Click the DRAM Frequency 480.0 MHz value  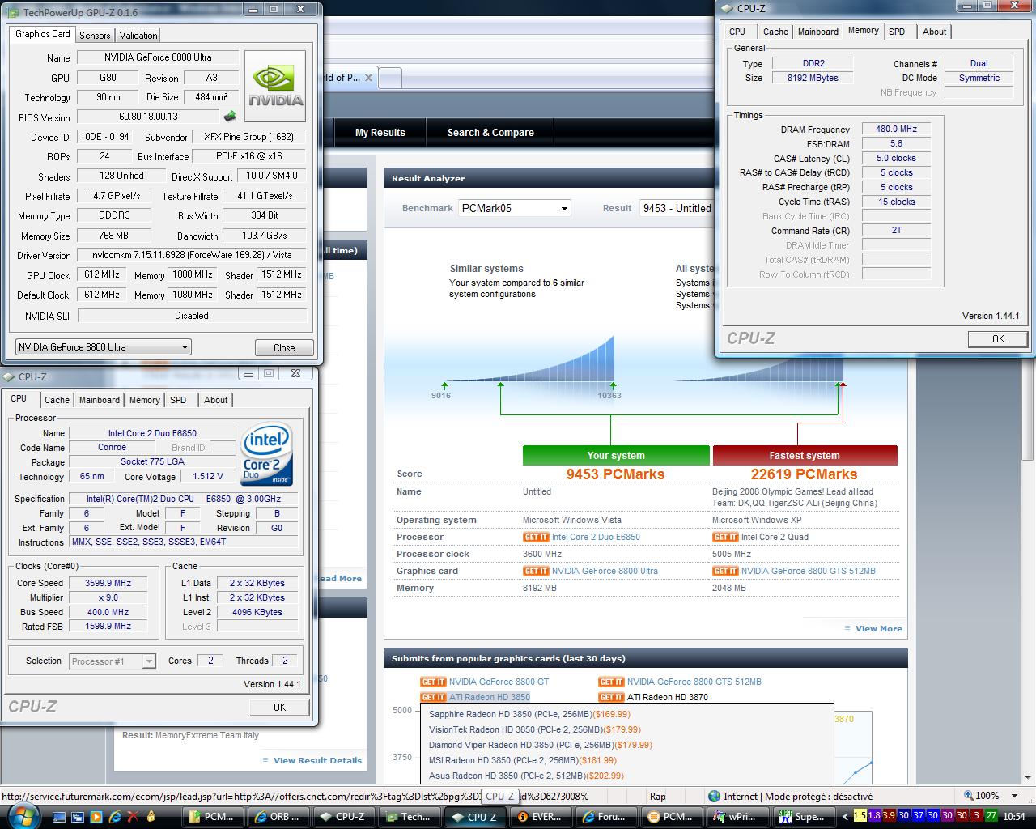point(896,129)
